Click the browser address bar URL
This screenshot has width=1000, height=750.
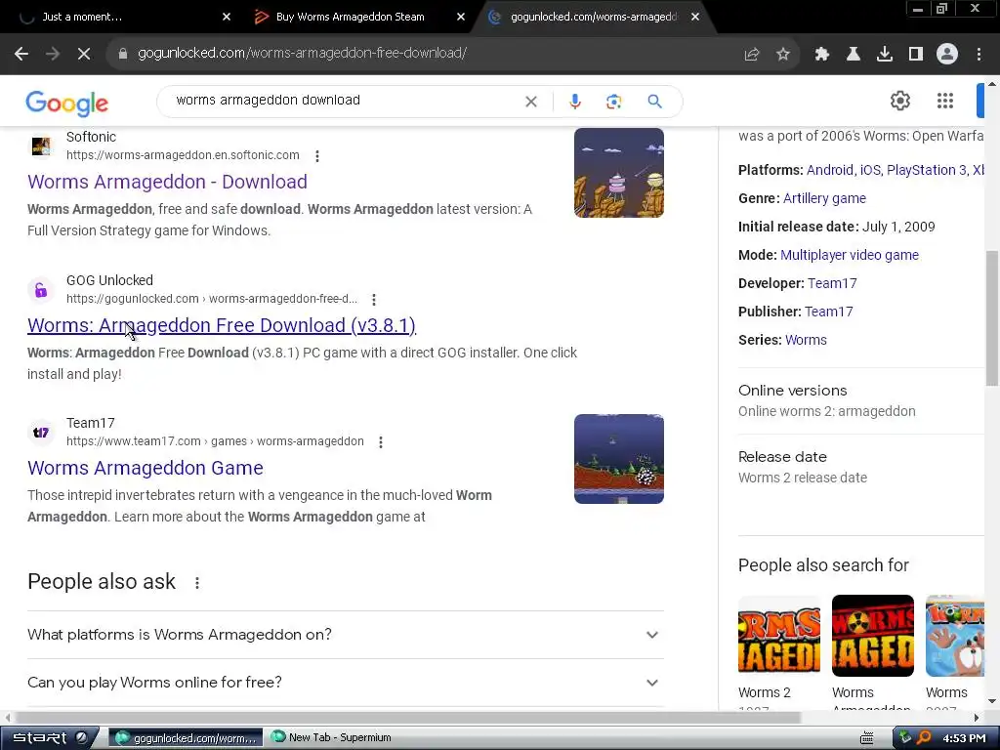coord(303,54)
